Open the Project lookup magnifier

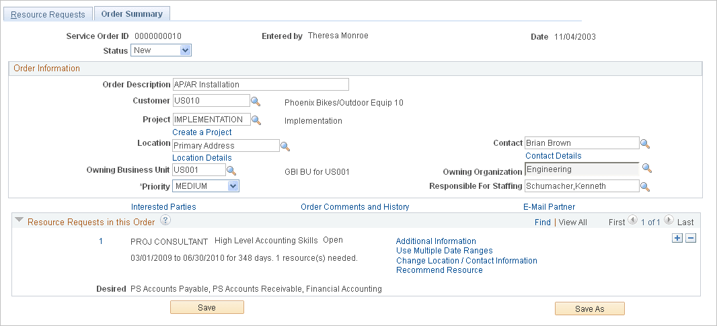tap(256, 120)
